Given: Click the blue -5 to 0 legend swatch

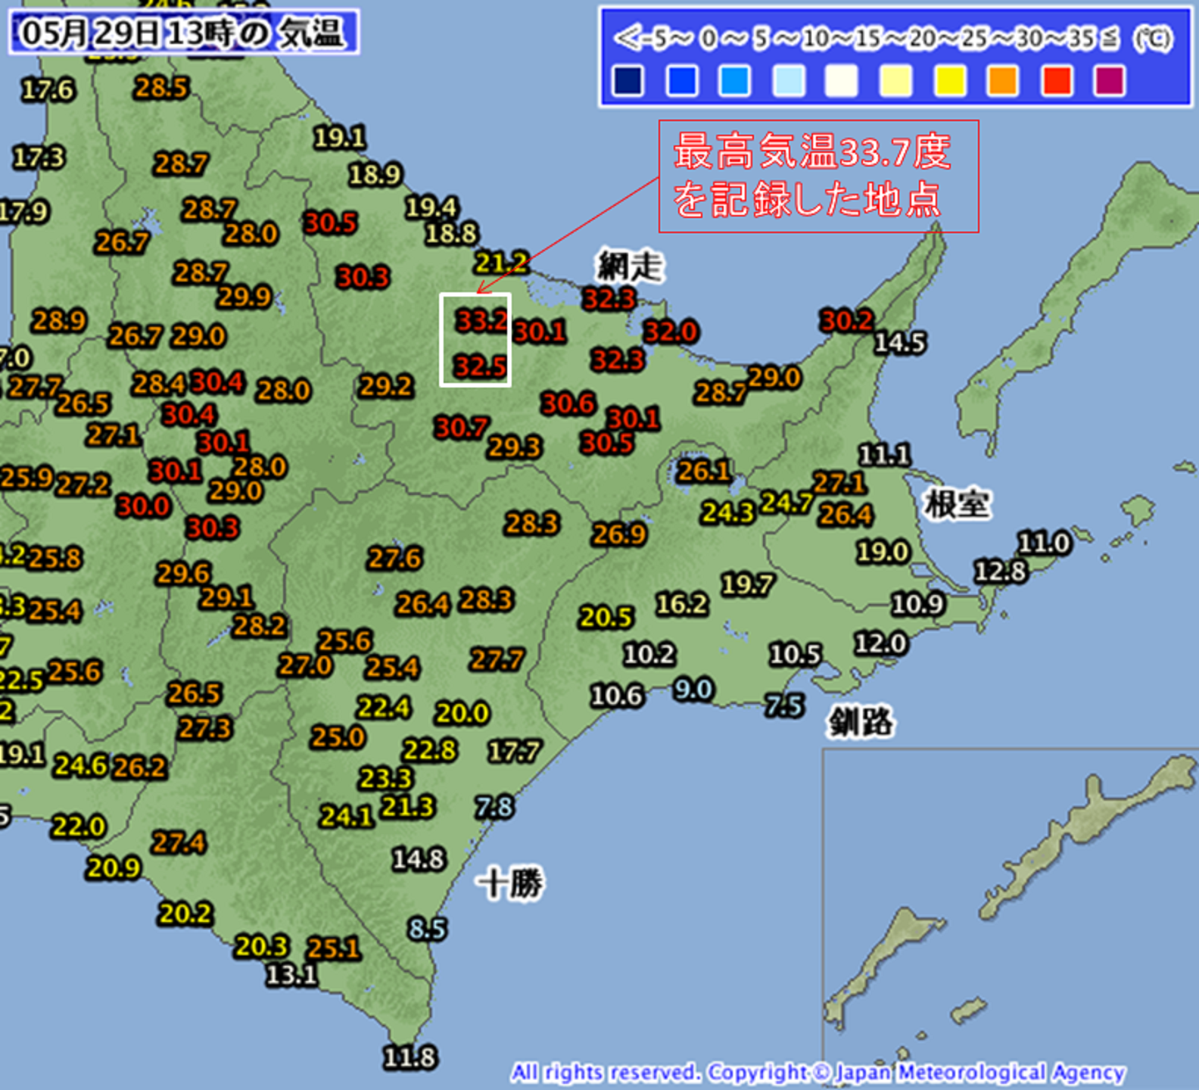Looking at the screenshot, I should coord(682,80).
